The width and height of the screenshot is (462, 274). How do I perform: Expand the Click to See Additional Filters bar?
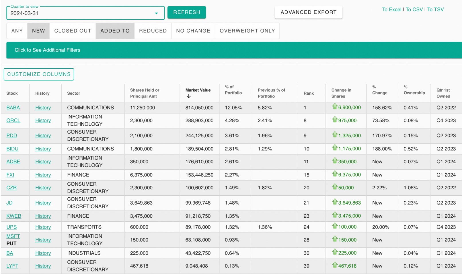[47, 50]
